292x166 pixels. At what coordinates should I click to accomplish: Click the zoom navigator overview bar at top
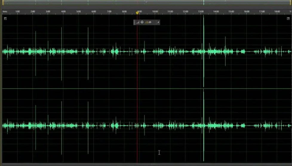pos(147,2)
